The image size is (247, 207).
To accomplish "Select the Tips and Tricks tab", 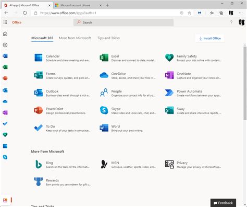I will (x=108, y=38).
